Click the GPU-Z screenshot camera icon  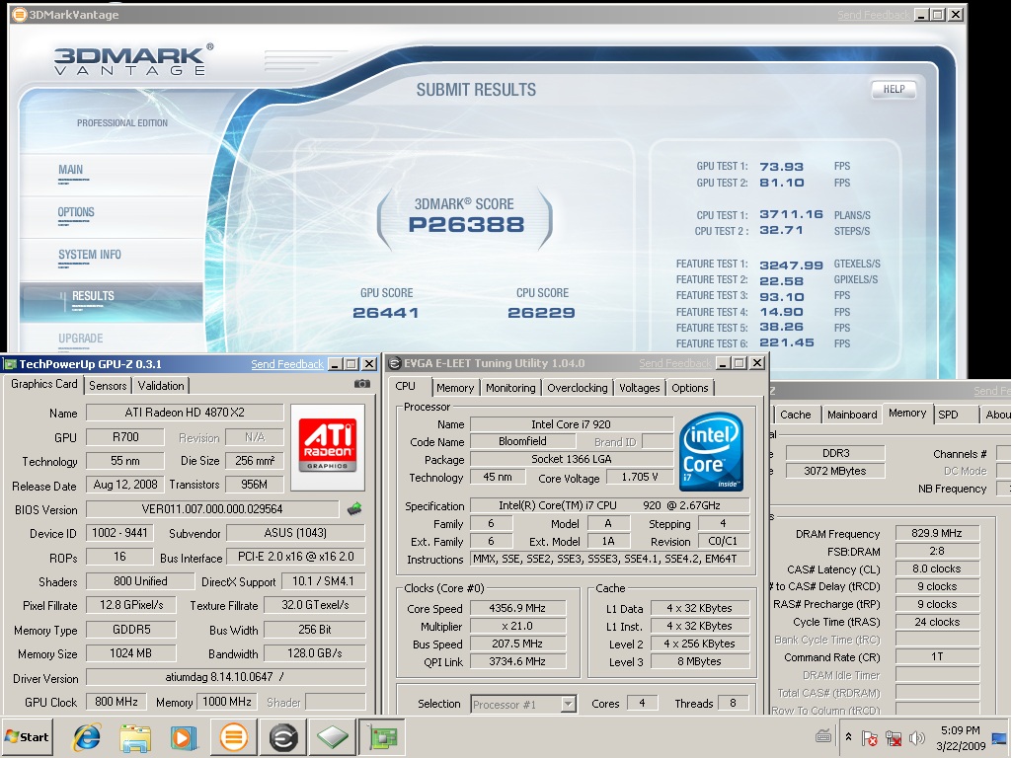click(362, 384)
